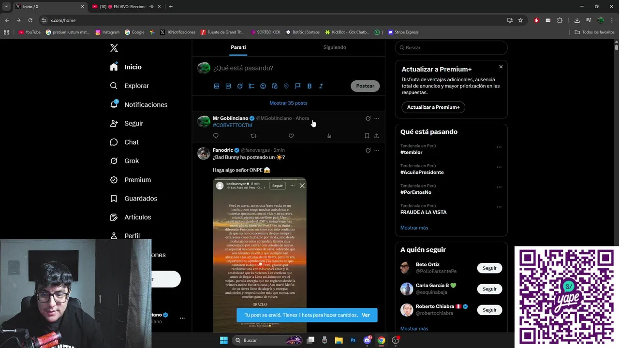Open new Chrome tab with plus button
619x348 pixels.
click(x=171, y=6)
